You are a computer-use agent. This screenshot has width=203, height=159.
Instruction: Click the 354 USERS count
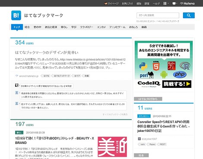(x=24, y=43)
